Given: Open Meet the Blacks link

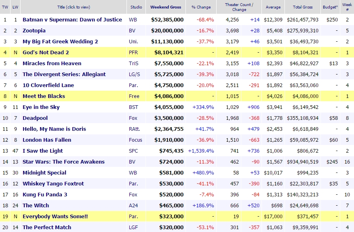Looking at the screenshot, I should pos(44,96).
